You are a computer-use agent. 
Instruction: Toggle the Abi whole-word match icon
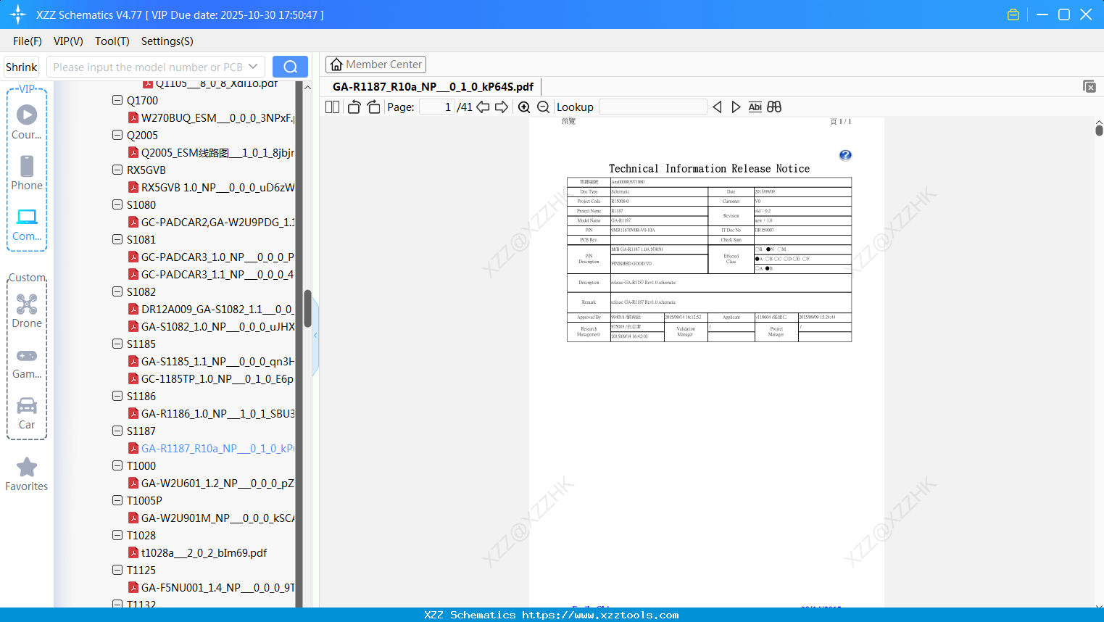(755, 107)
